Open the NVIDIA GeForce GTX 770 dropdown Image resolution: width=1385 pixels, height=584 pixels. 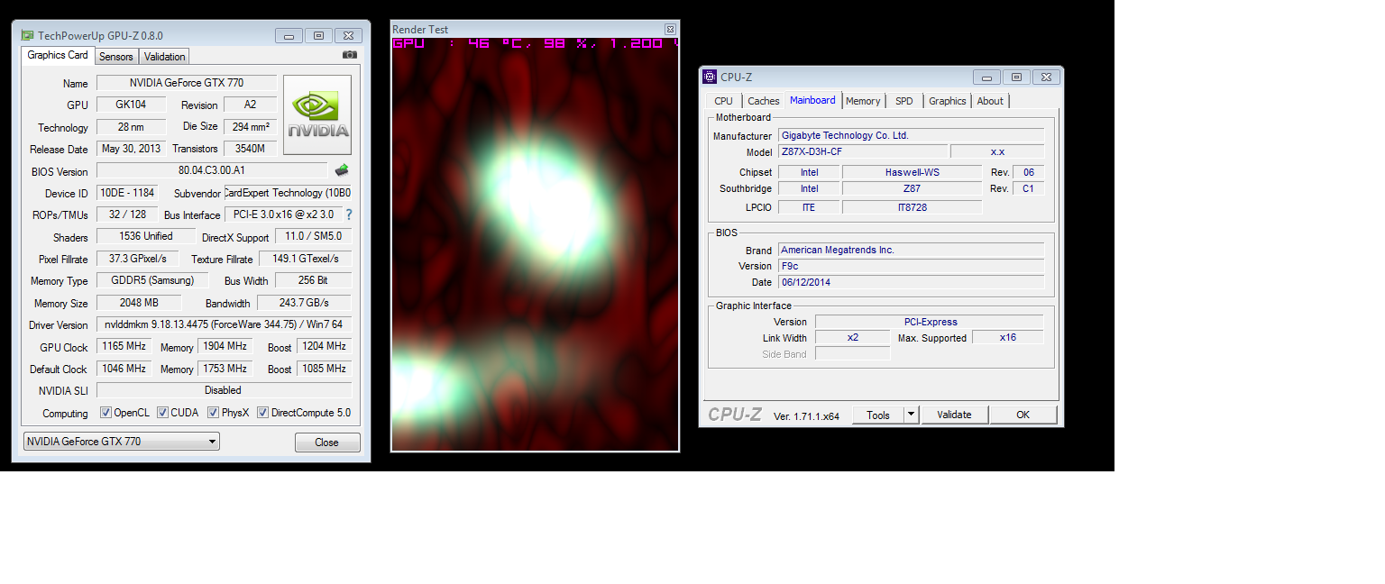121,442
